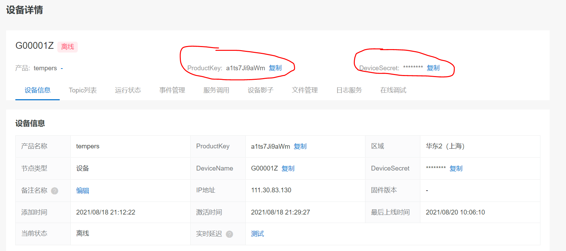Open the 设备影子 tab
Screen dimensions: 566x251
point(261,90)
